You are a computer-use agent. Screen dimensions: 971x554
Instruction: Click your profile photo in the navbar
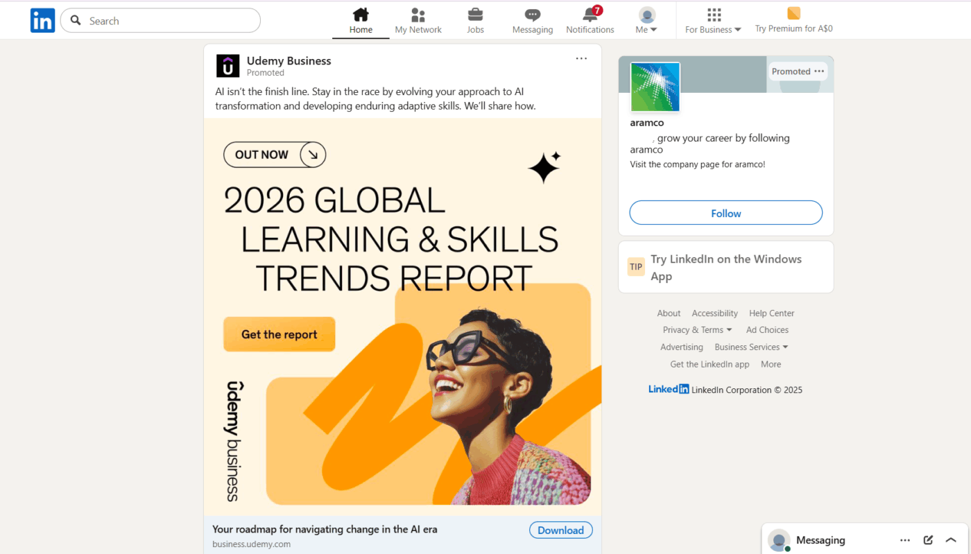[x=646, y=15]
